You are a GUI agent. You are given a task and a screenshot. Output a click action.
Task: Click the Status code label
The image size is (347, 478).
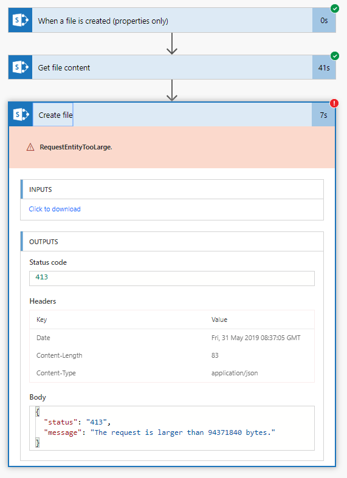coord(48,262)
